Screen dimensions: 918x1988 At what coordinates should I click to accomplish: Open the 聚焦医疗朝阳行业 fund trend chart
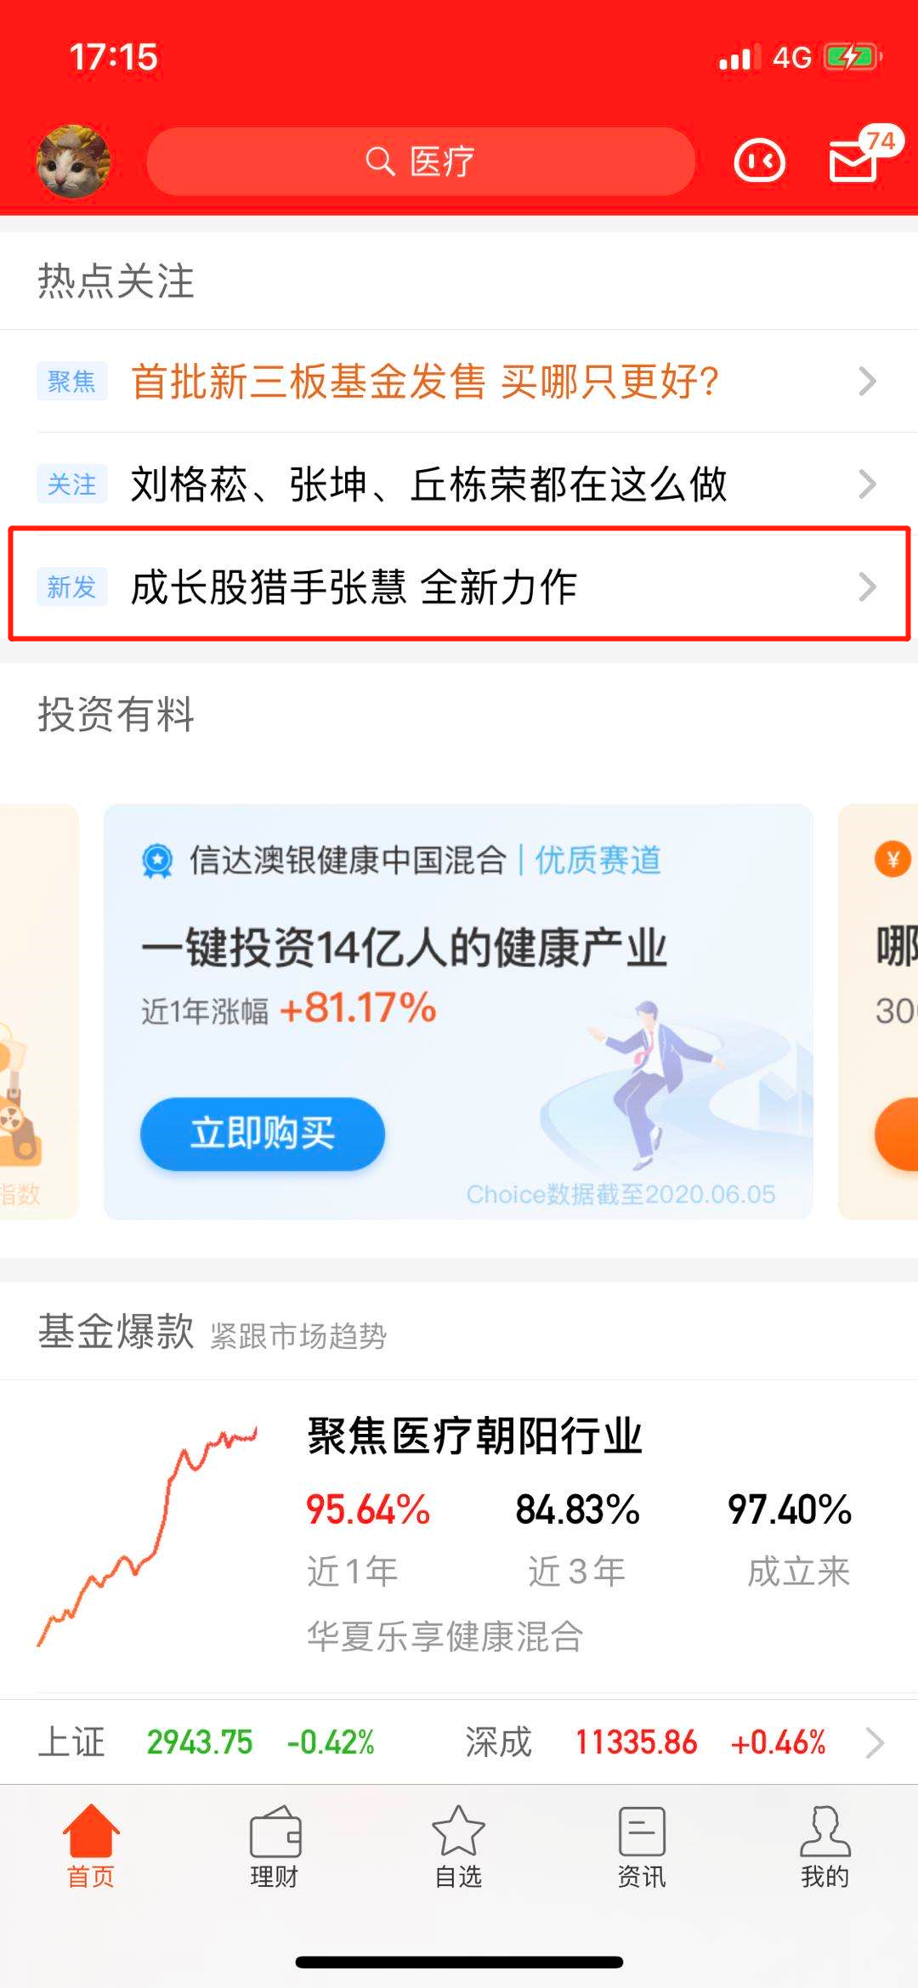click(147, 1536)
